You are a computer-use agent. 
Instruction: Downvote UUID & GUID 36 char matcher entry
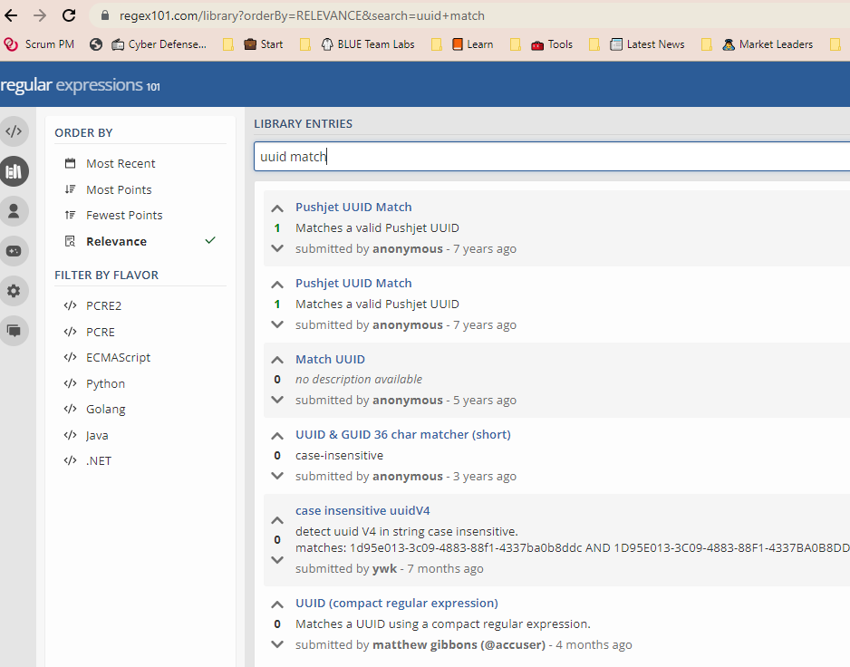(277, 476)
